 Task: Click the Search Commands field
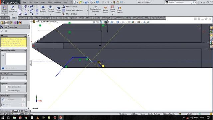pos(180,2)
